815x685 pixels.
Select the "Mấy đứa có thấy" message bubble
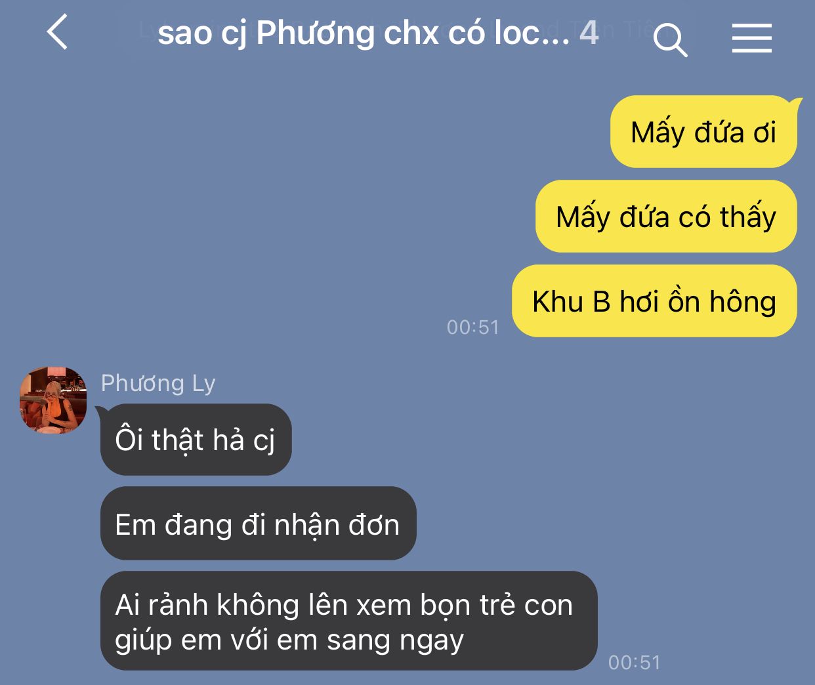pyautogui.click(x=666, y=217)
